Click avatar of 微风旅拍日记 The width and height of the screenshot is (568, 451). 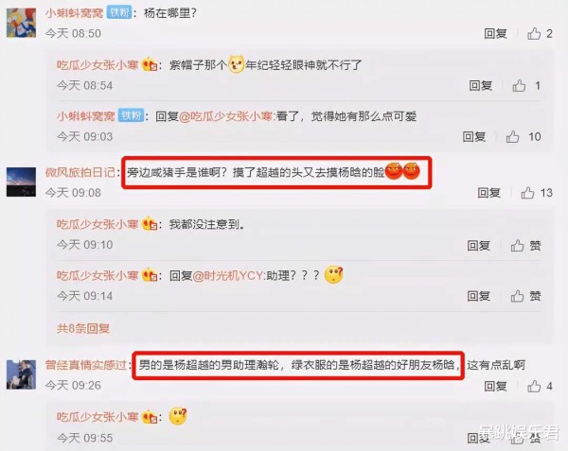tap(21, 182)
